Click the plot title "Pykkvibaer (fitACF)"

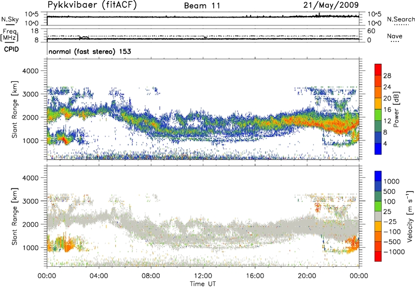point(92,5)
